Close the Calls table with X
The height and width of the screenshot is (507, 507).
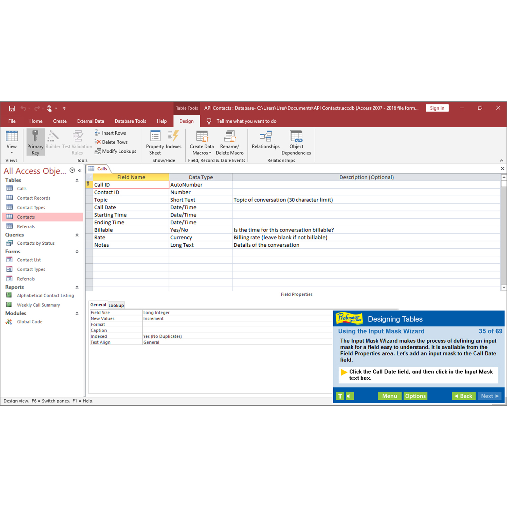502,169
